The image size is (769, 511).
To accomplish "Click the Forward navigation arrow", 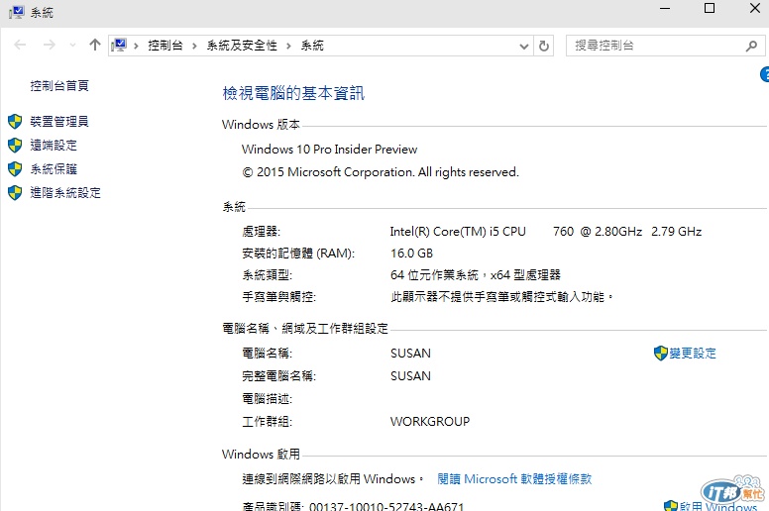I will point(49,46).
